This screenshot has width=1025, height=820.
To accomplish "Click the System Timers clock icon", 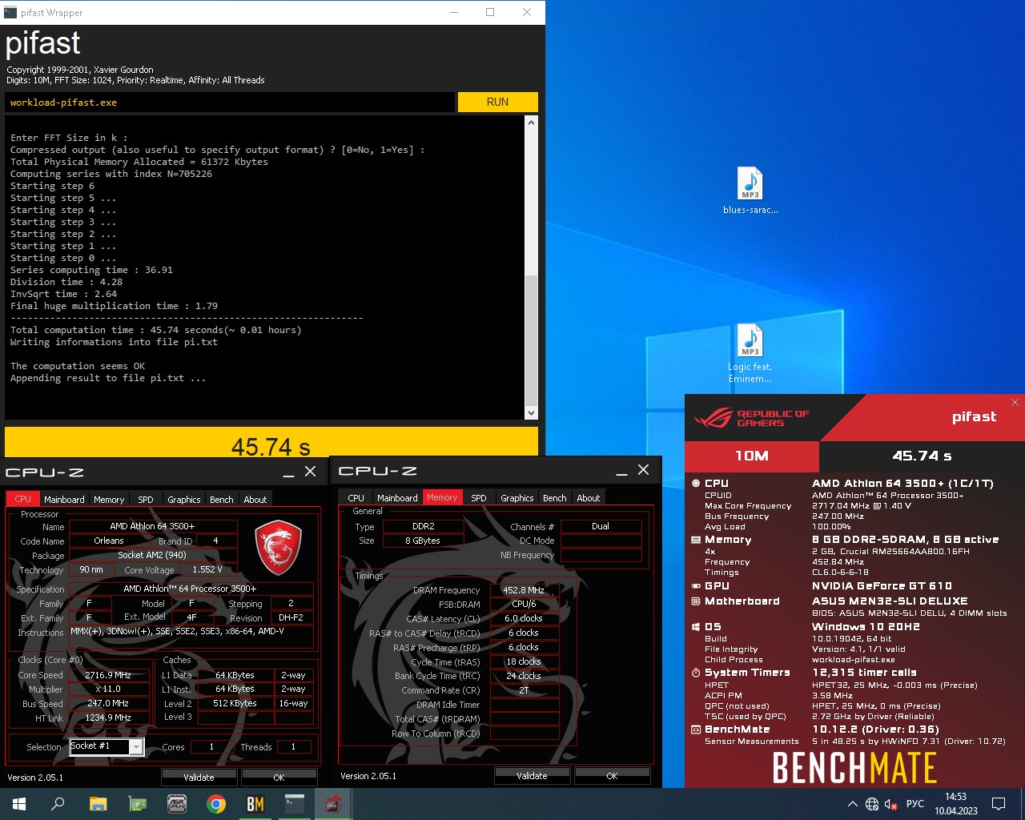I will pos(696,673).
